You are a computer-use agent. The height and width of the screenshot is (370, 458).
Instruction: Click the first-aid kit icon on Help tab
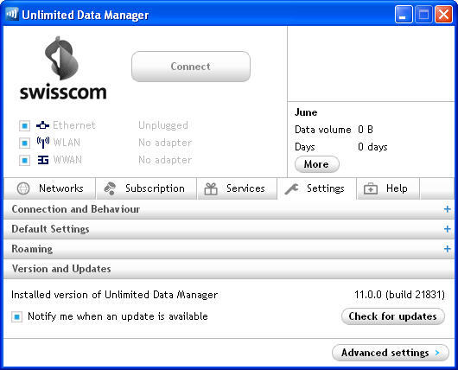pyautogui.click(x=371, y=188)
